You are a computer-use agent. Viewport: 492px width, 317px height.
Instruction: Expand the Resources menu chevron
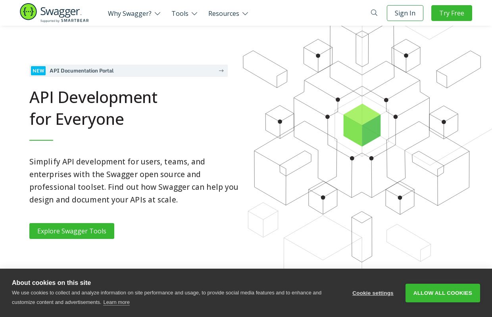[245, 13]
